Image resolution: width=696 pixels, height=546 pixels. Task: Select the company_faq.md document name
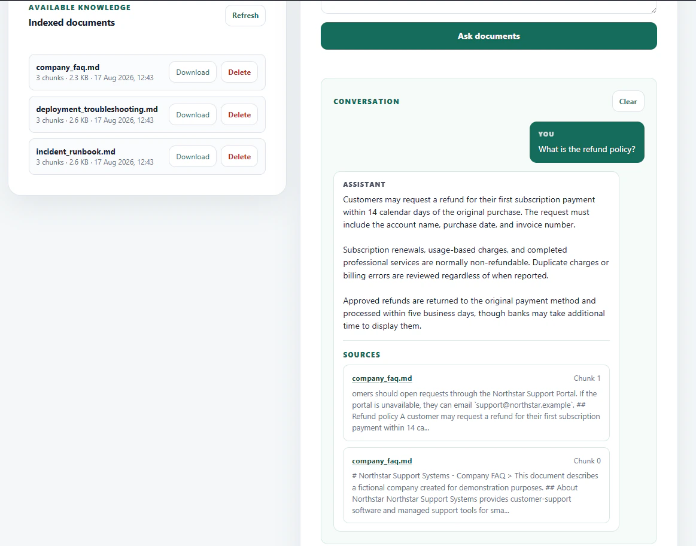(x=68, y=67)
